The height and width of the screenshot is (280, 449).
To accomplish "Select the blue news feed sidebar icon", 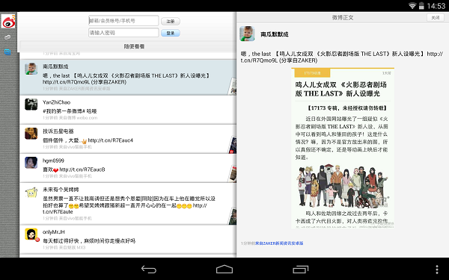I will 7,52.
